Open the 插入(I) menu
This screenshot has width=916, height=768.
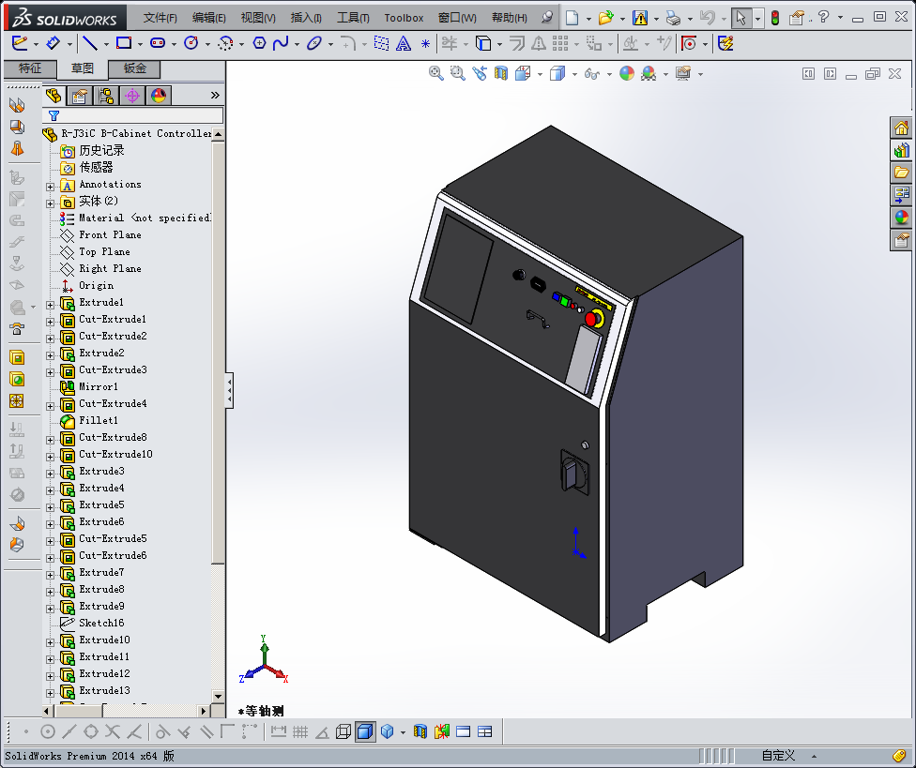(306, 18)
